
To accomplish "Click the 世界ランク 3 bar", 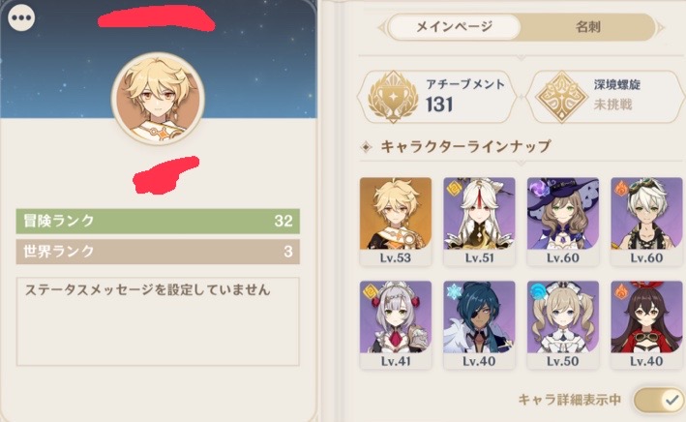I will coord(158,252).
